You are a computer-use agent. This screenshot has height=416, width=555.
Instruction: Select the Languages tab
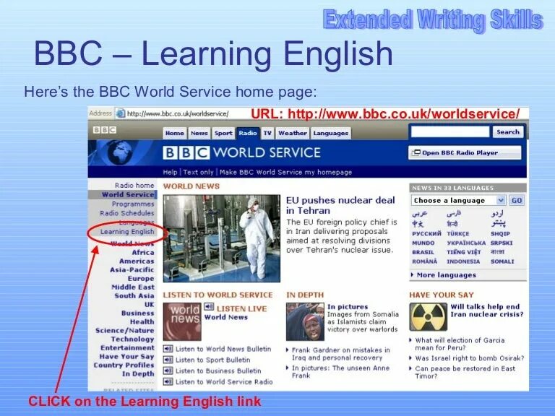click(331, 134)
